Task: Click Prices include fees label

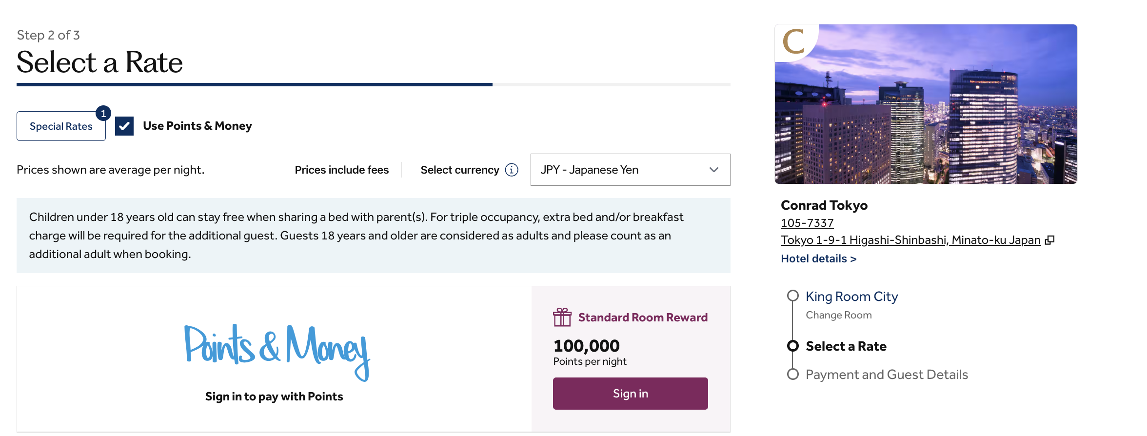Action: point(341,170)
